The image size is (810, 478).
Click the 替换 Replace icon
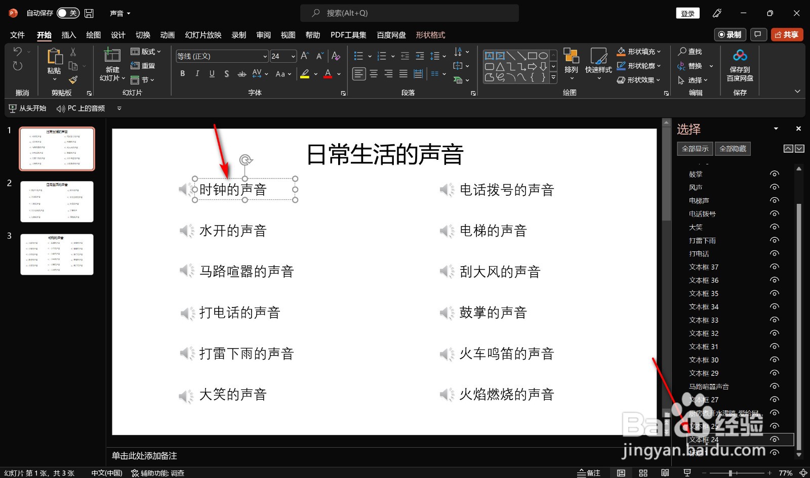pos(694,65)
